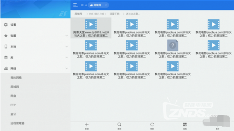Open the 电影天堂 dy2018 video file
The width and height of the screenshot is (234, 131).
[91, 28]
